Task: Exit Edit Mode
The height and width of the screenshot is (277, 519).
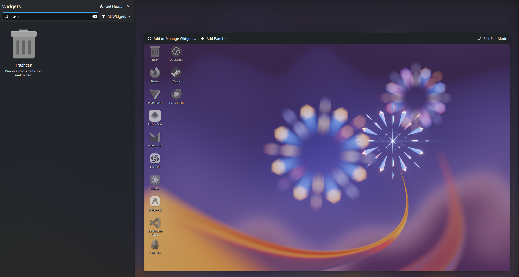Action: click(492, 39)
